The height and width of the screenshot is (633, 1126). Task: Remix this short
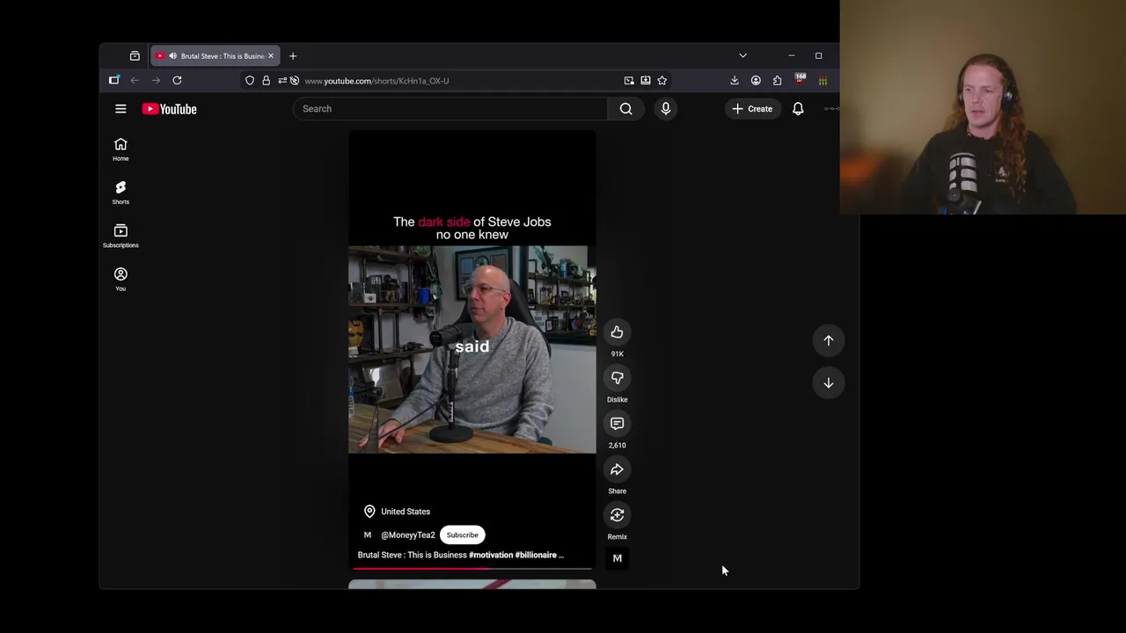pos(617,515)
